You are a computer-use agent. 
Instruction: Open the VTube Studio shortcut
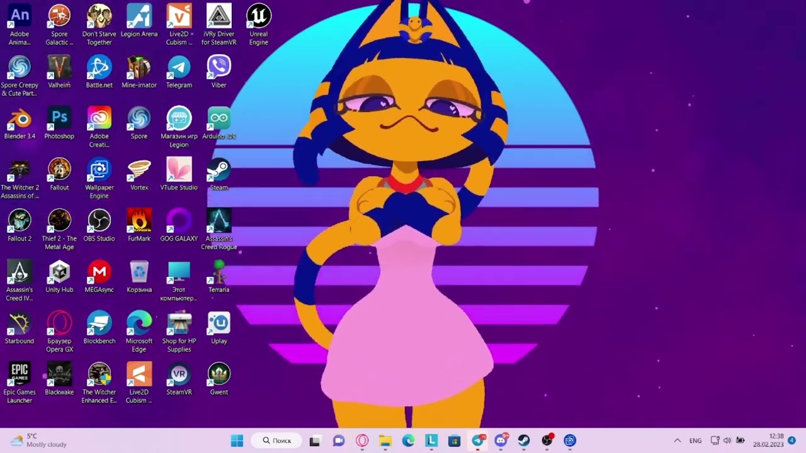pos(179,175)
